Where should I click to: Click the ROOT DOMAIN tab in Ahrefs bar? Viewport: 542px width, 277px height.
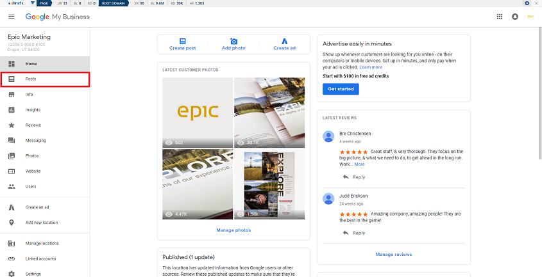tap(114, 3)
